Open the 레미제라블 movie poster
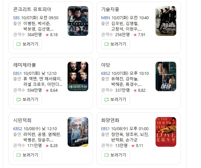The width and height of the screenshot is (201, 168). click(78, 77)
